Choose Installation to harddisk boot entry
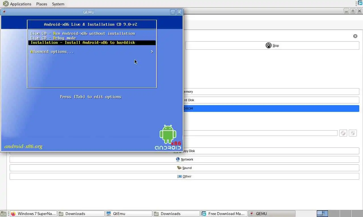This screenshot has height=217, width=363. click(92, 43)
